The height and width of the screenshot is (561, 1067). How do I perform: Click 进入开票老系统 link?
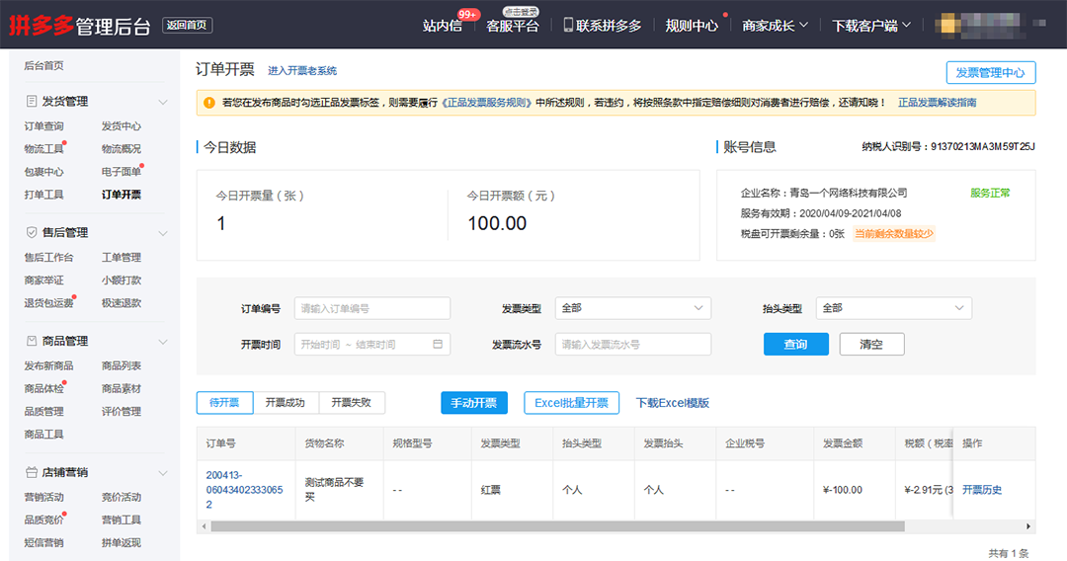tap(302, 71)
